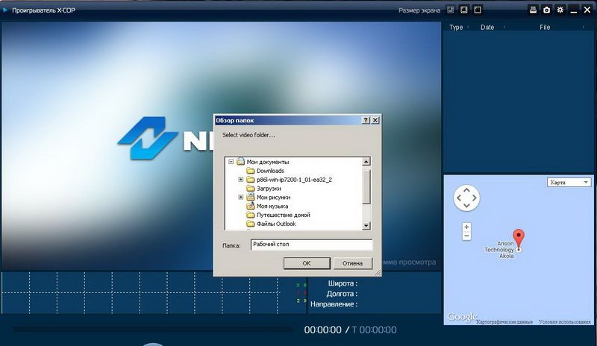Select the medium screen size icon
597x346 pixels.
pyautogui.click(x=463, y=10)
